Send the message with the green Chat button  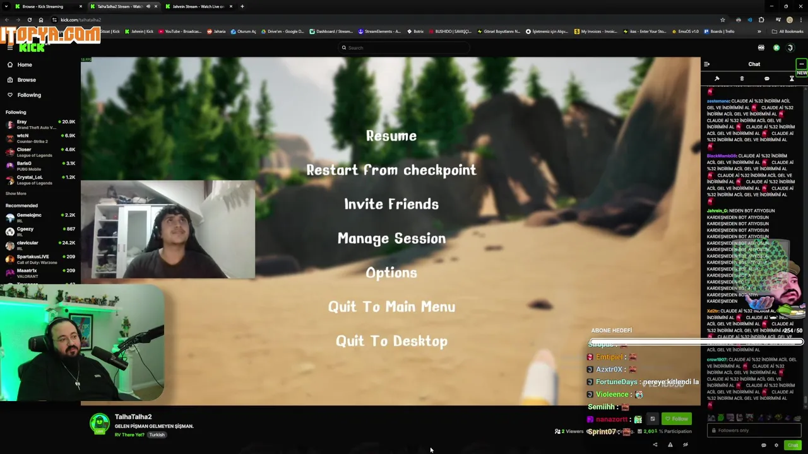tap(793, 445)
